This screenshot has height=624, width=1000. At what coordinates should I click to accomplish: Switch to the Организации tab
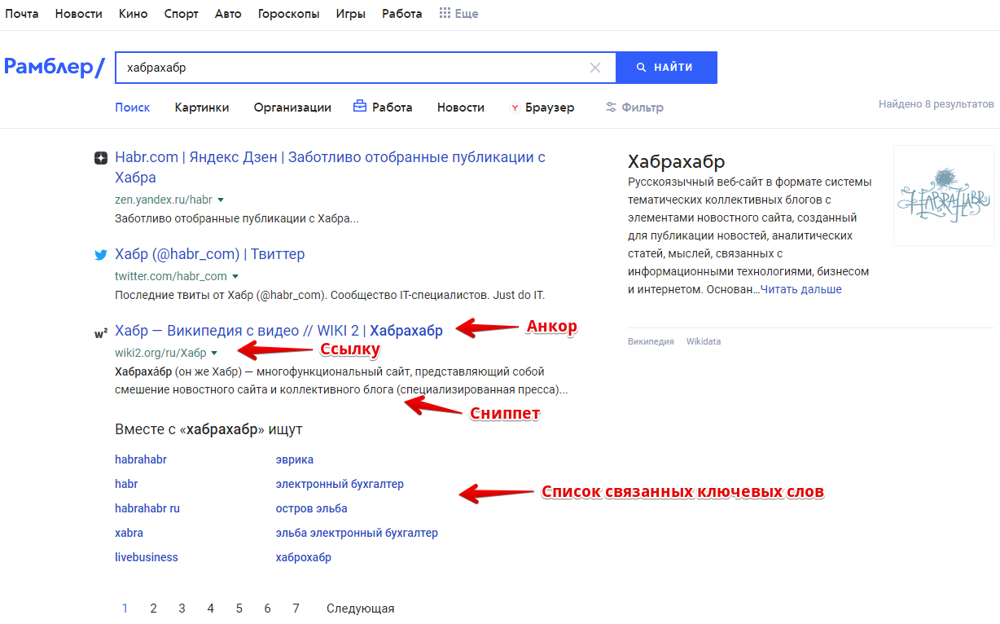click(x=292, y=108)
